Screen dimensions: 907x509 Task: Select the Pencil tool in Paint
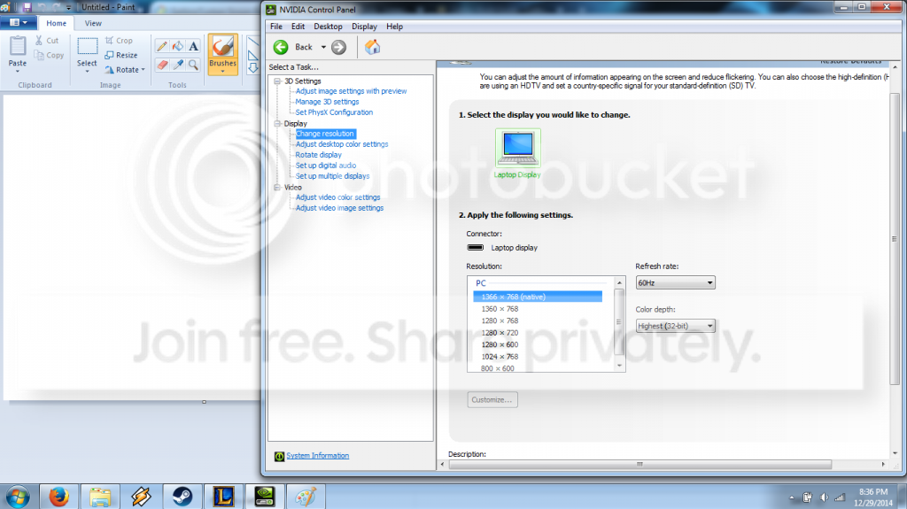tap(162, 46)
